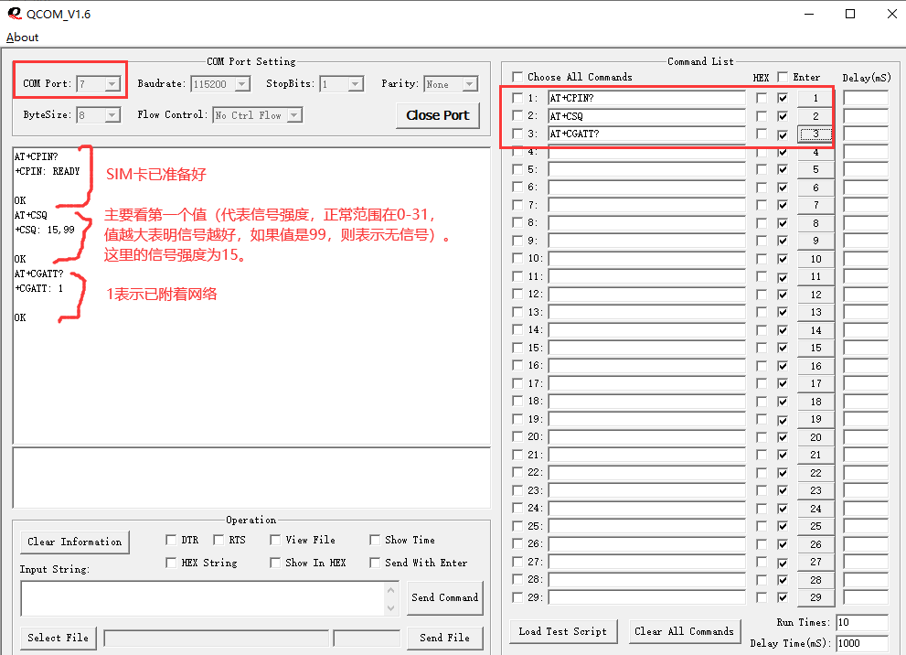Click the Close Port button
The image size is (906, 655).
click(437, 115)
